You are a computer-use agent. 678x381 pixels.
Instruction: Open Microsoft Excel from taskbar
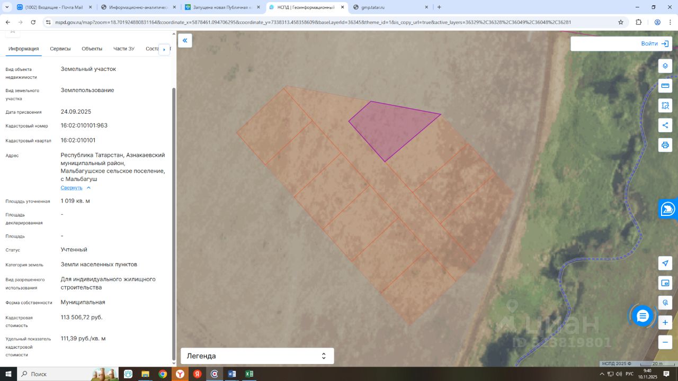point(249,374)
